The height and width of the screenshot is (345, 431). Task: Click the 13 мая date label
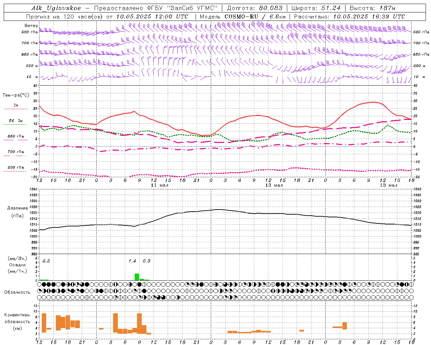(389, 185)
